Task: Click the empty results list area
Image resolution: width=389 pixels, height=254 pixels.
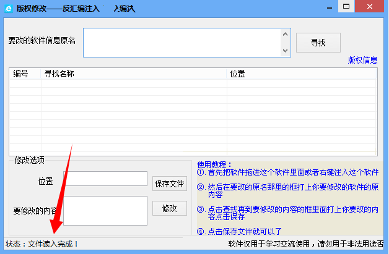Action: click(x=193, y=117)
